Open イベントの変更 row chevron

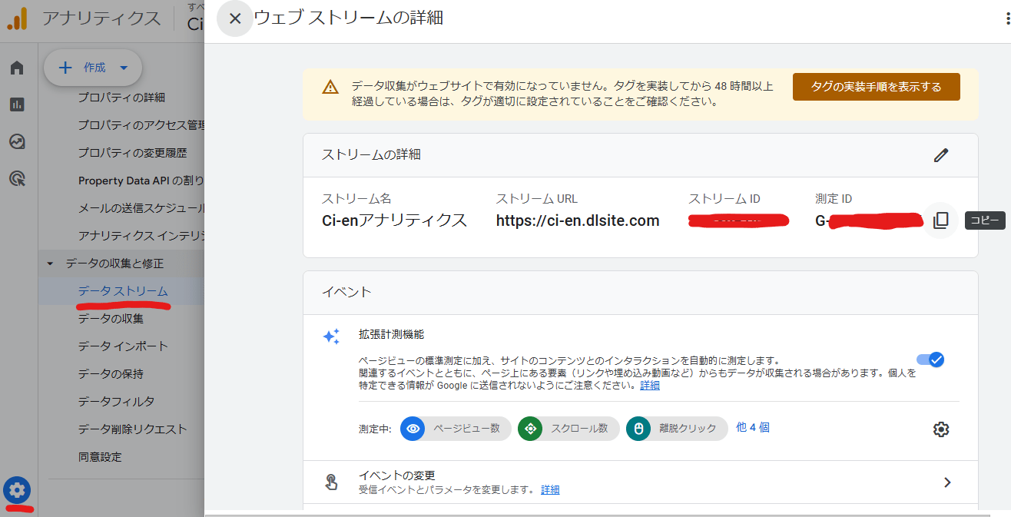[x=947, y=482]
